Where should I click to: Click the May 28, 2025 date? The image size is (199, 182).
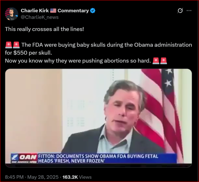point(43,177)
